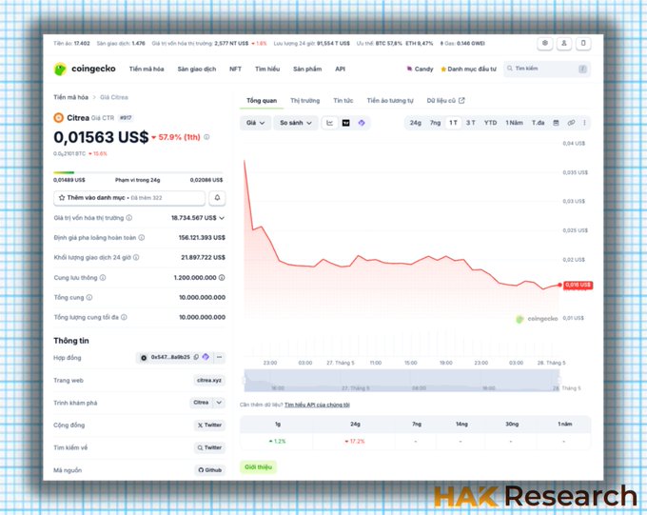The height and width of the screenshot is (515, 647).
Task: Select the 24g chart range
Action: pyautogui.click(x=416, y=123)
